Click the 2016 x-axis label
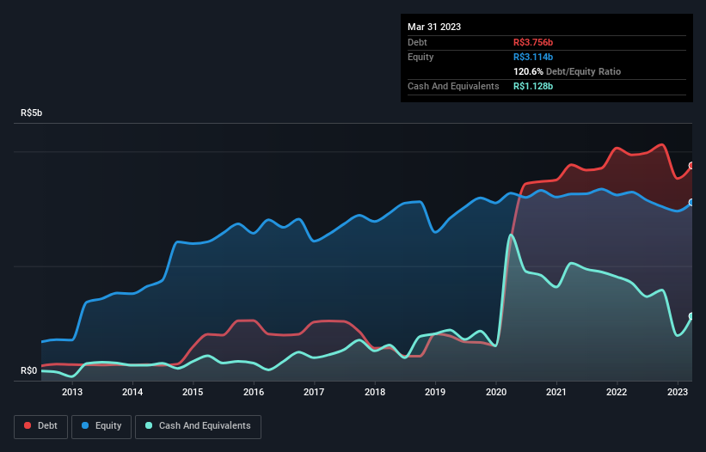The image size is (706, 452). pos(254,392)
